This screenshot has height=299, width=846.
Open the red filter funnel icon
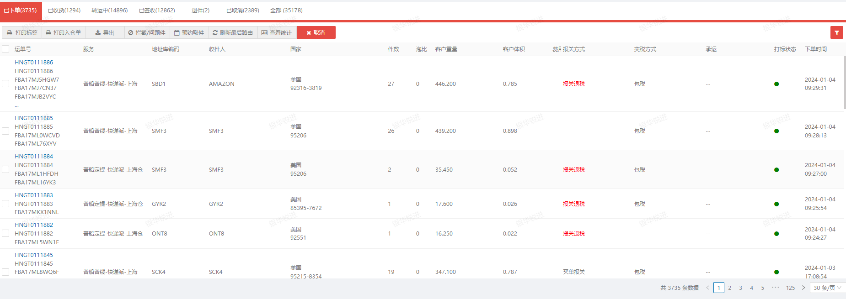836,32
